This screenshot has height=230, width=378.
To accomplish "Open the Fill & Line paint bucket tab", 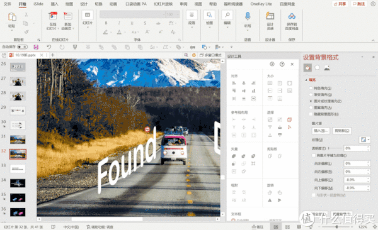I will tap(307, 68).
